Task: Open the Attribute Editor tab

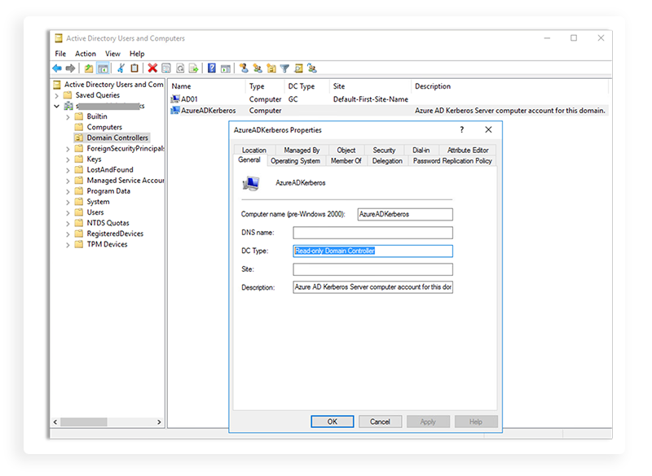Action: [x=468, y=150]
